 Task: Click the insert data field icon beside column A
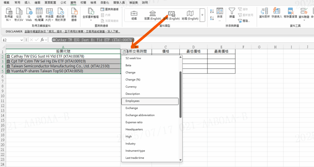[124, 52]
